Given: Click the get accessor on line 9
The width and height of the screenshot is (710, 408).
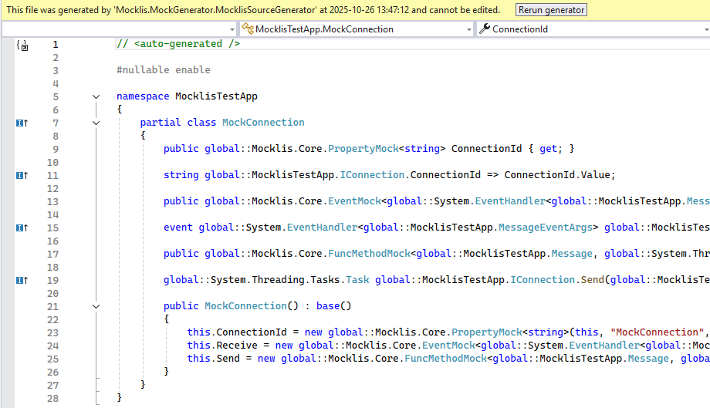Looking at the screenshot, I should coord(548,148).
